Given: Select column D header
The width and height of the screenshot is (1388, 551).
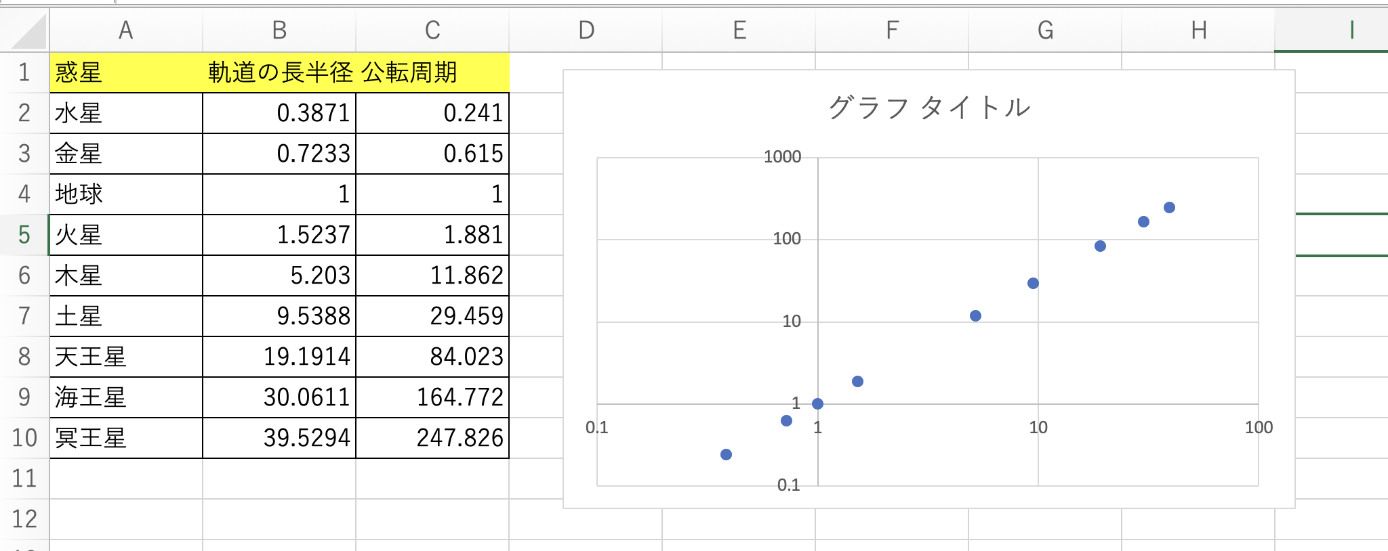Looking at the screenshot, I should pos(586,30).
